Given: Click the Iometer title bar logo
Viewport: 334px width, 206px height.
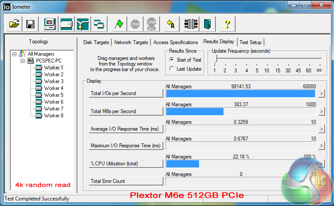Looking at the screenshot, I should pos(7,7).
